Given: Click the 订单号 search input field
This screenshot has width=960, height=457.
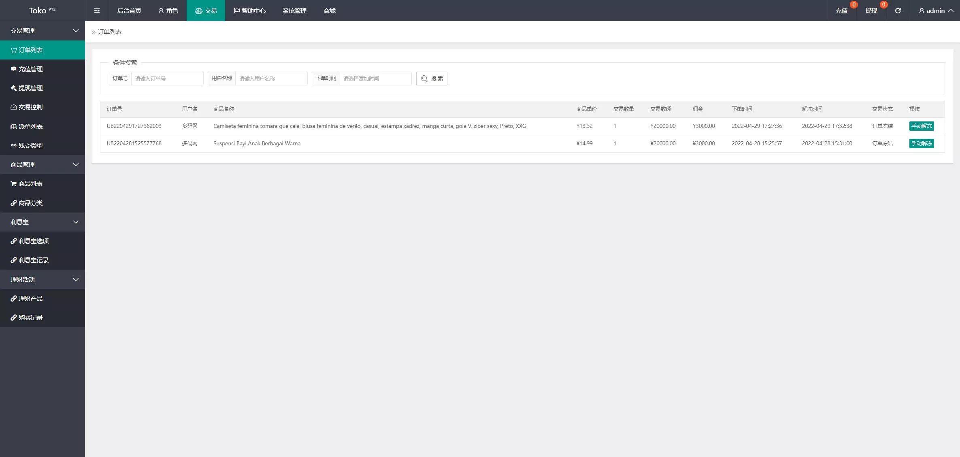Looking at the screenshot, I should pos(167,79).
